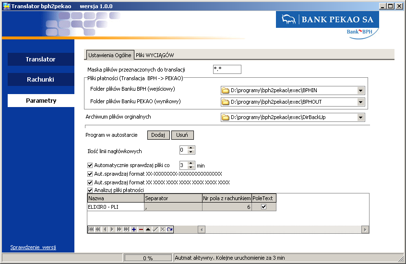The image size is (406, 264).
Task: Jump forward several records (double right arrow)
Action: click(119, 229)
